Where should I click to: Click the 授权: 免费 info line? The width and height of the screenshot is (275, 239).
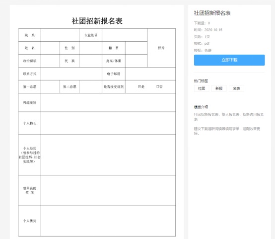(203, 51)
